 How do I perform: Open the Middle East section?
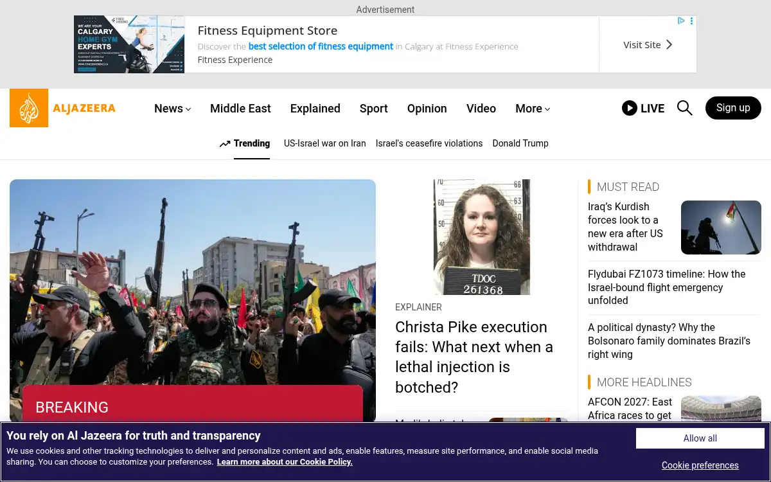coord(240,109)
